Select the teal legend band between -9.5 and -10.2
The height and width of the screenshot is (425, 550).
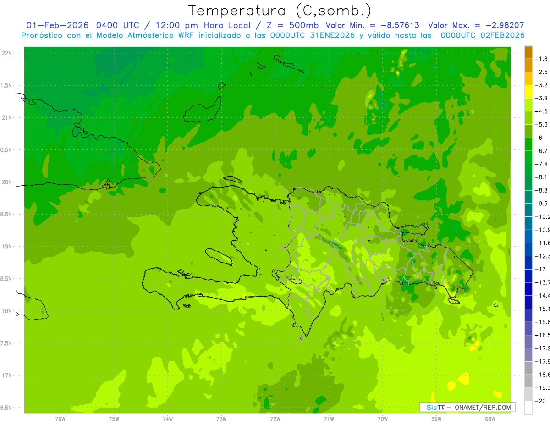[528, 210]
